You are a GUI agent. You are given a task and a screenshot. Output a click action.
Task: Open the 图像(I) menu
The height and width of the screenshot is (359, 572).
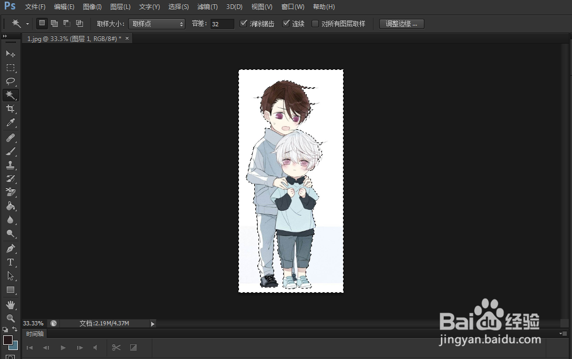(92, 7)
